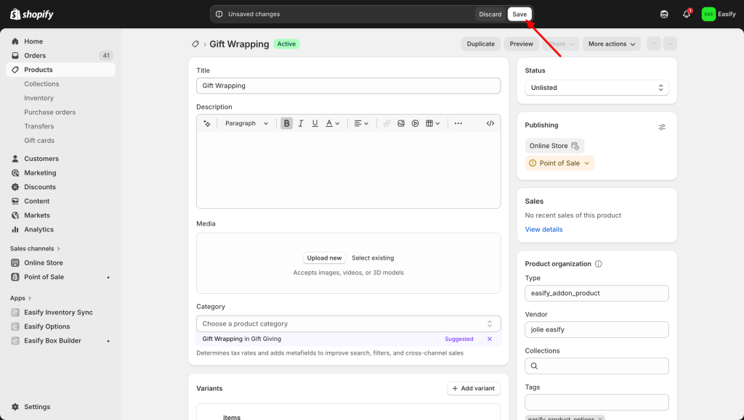Go to Collections in the sidebar

41,84
